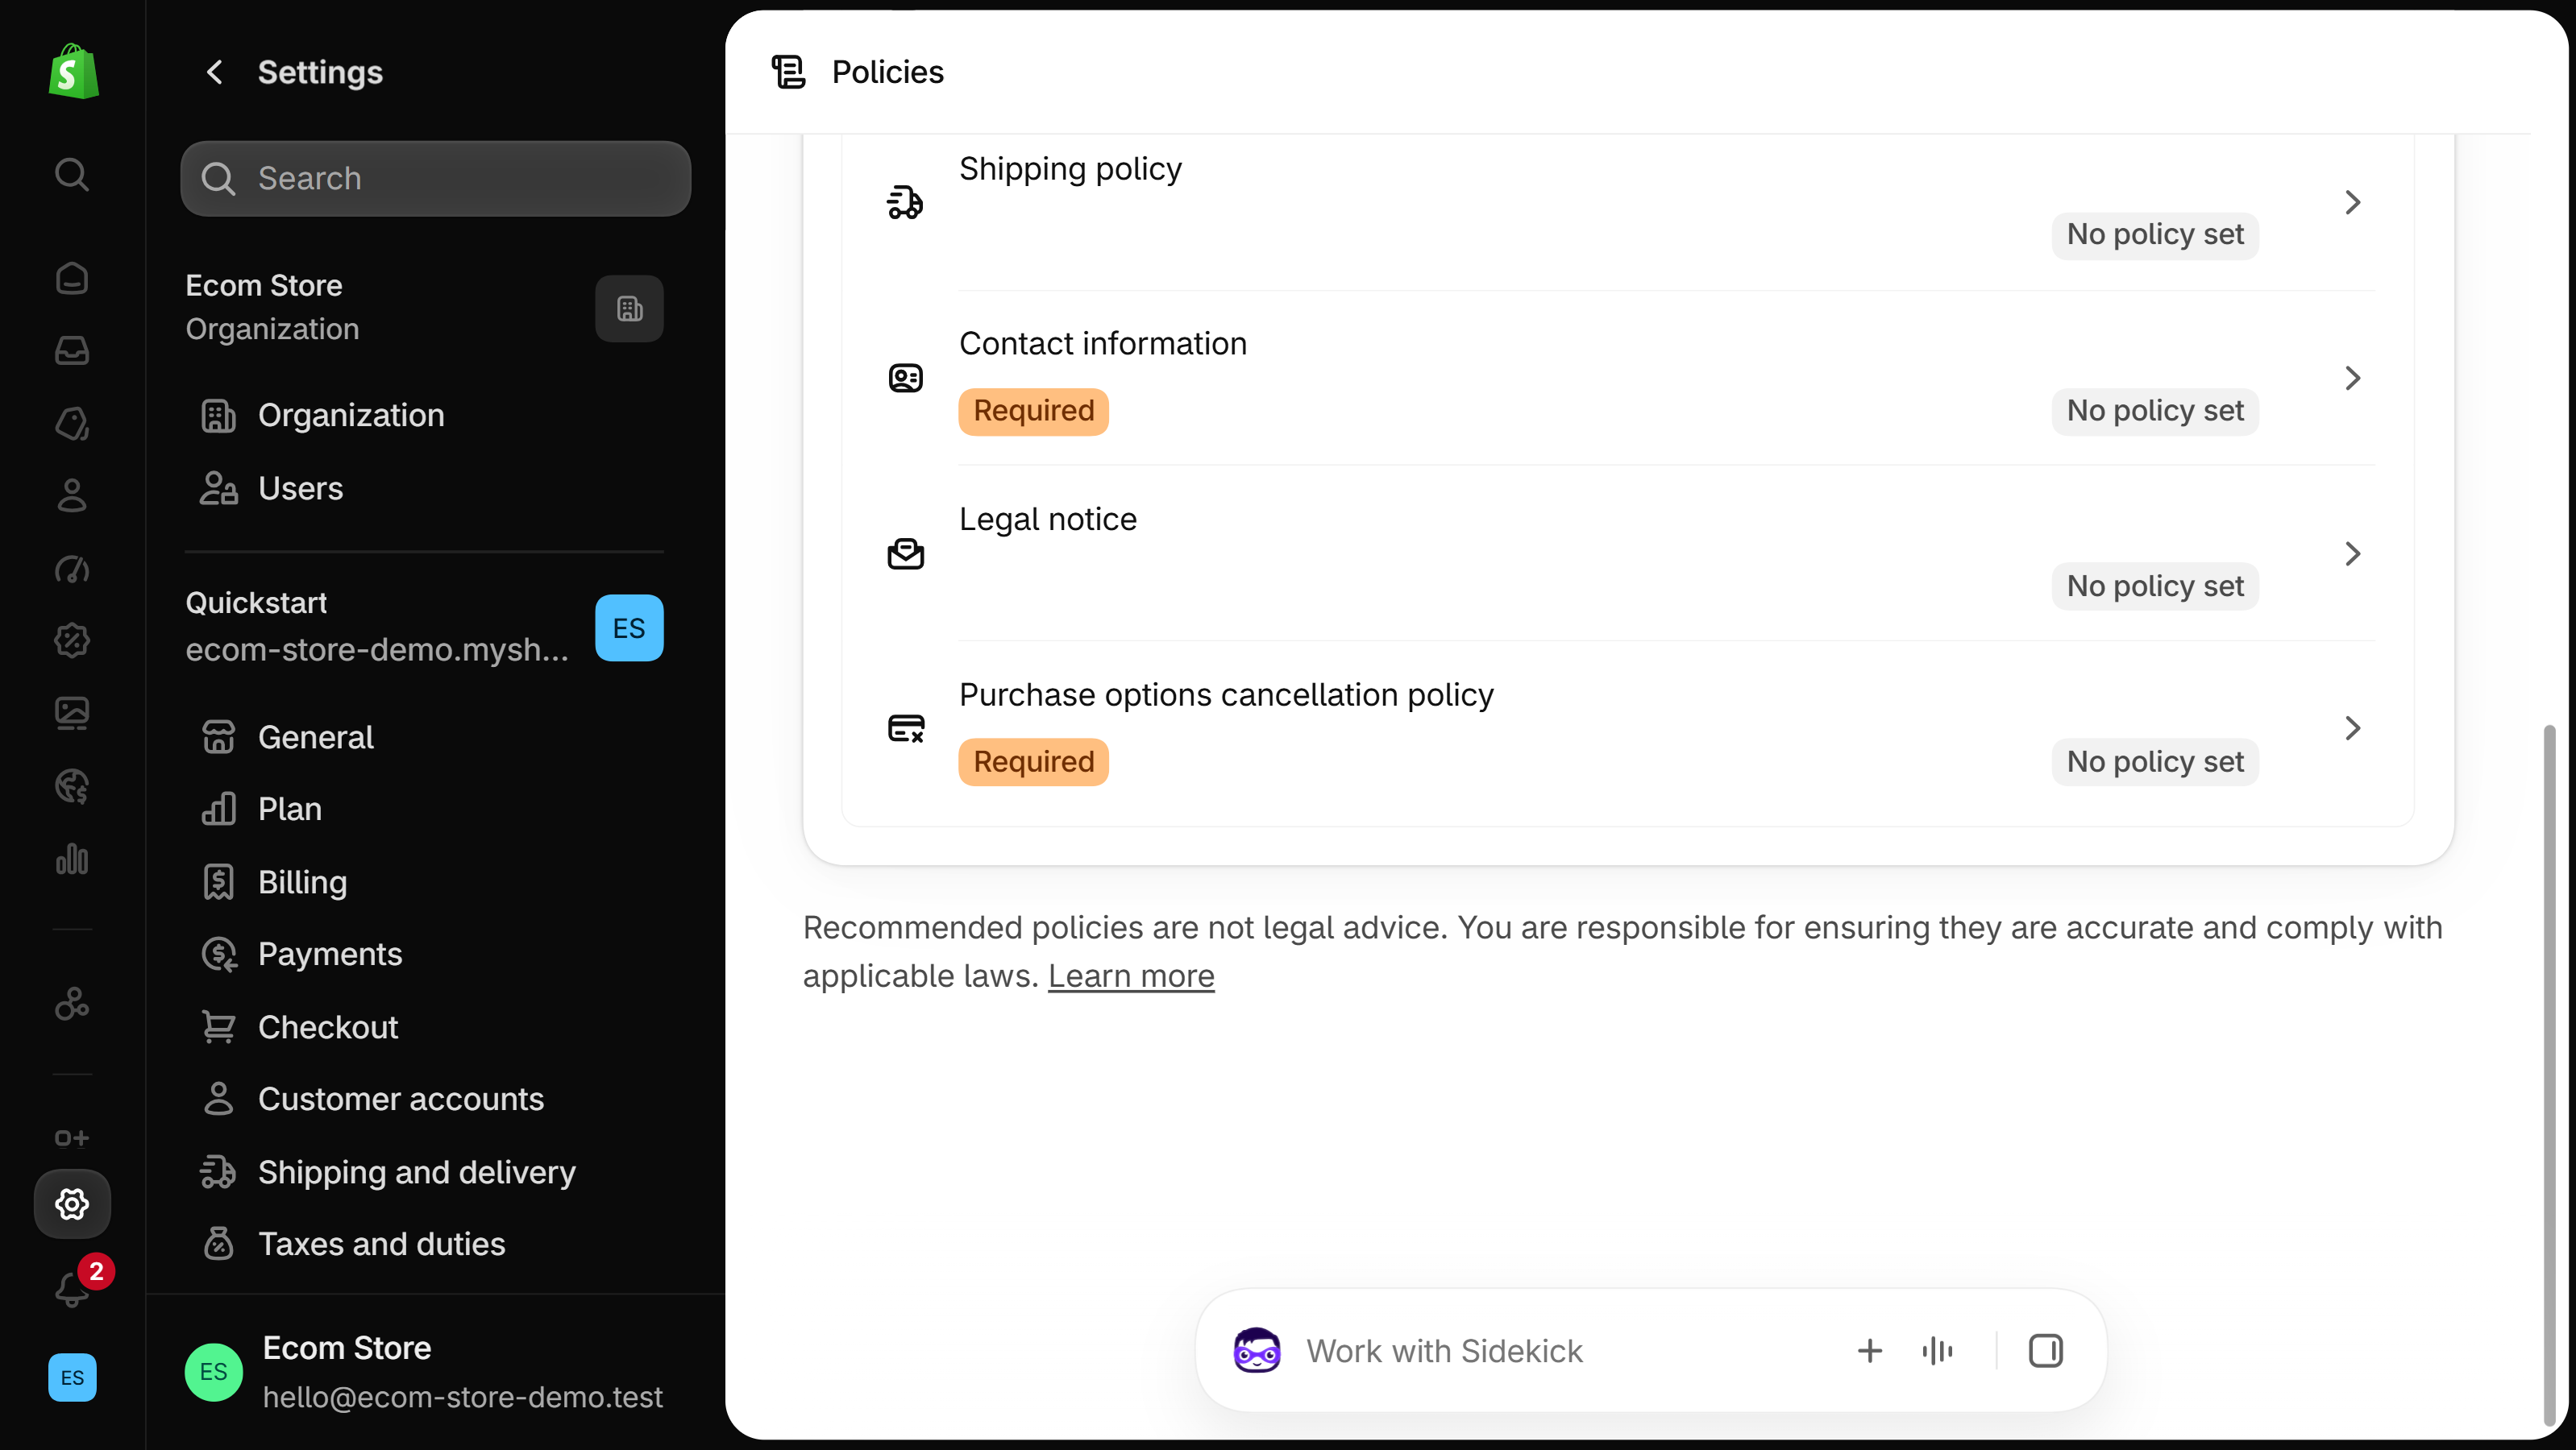
Task: Click the Sidekick mascot avatar
Action: click(1256, 1351)
